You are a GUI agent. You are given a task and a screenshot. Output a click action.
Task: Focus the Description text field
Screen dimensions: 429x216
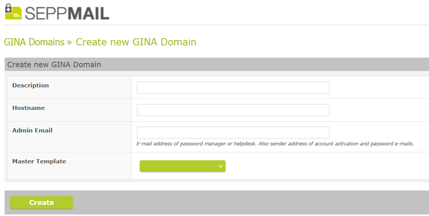tap(233, 87)
